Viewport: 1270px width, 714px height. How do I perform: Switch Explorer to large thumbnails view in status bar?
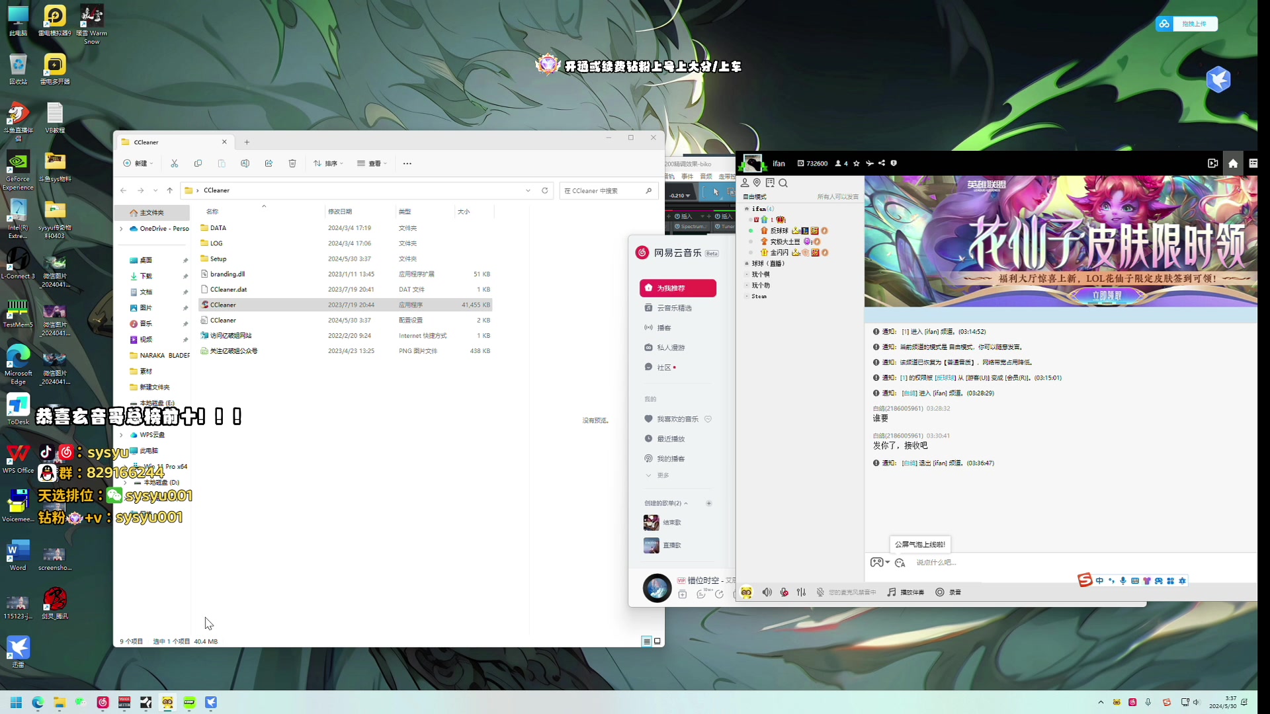click(x=657, y=641)
